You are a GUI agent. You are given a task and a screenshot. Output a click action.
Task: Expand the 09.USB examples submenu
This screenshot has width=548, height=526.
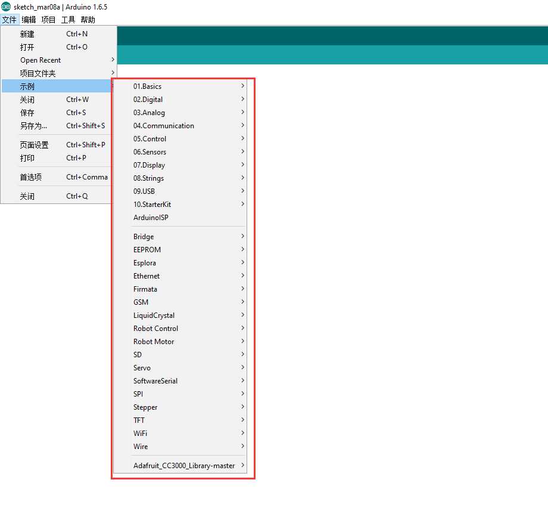click(180, 191)
